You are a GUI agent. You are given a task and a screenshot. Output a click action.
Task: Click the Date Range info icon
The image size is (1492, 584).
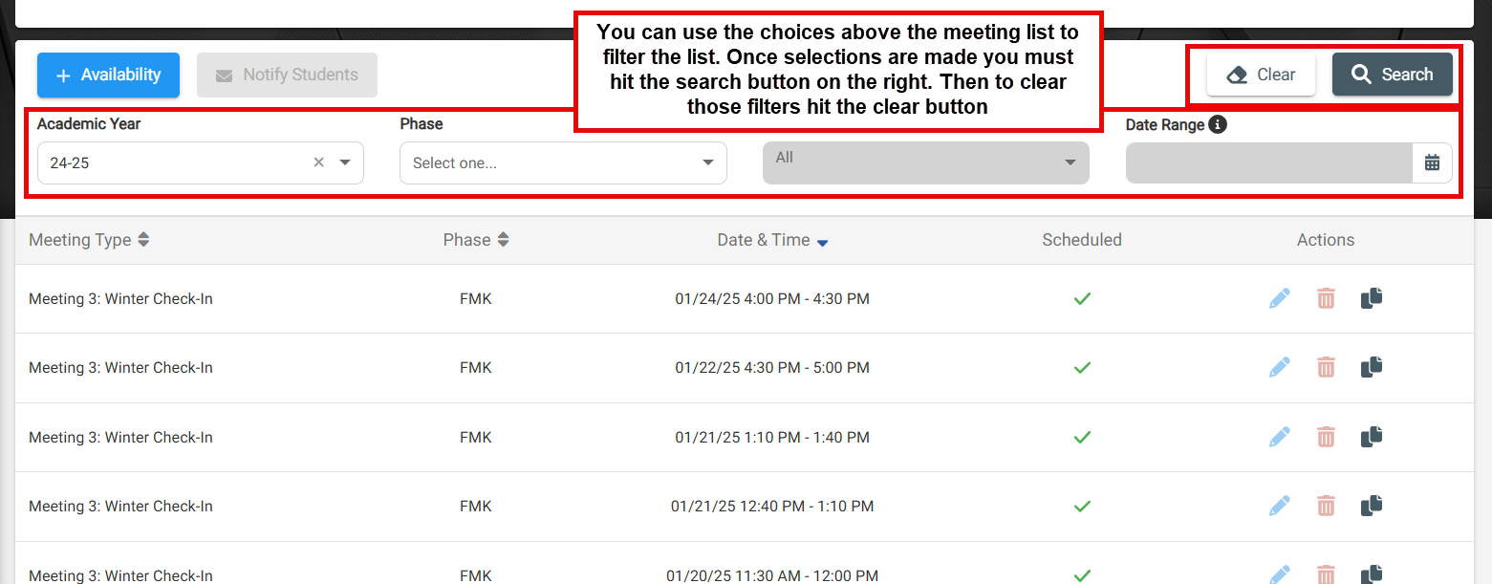(1217, 124)
